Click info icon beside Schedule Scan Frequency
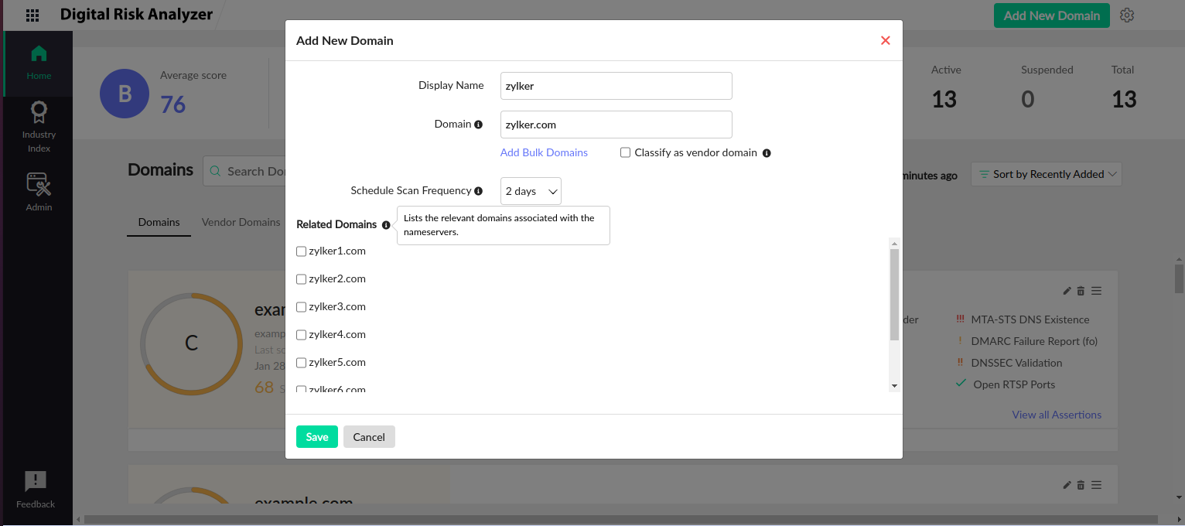 (x=478, y=191)
